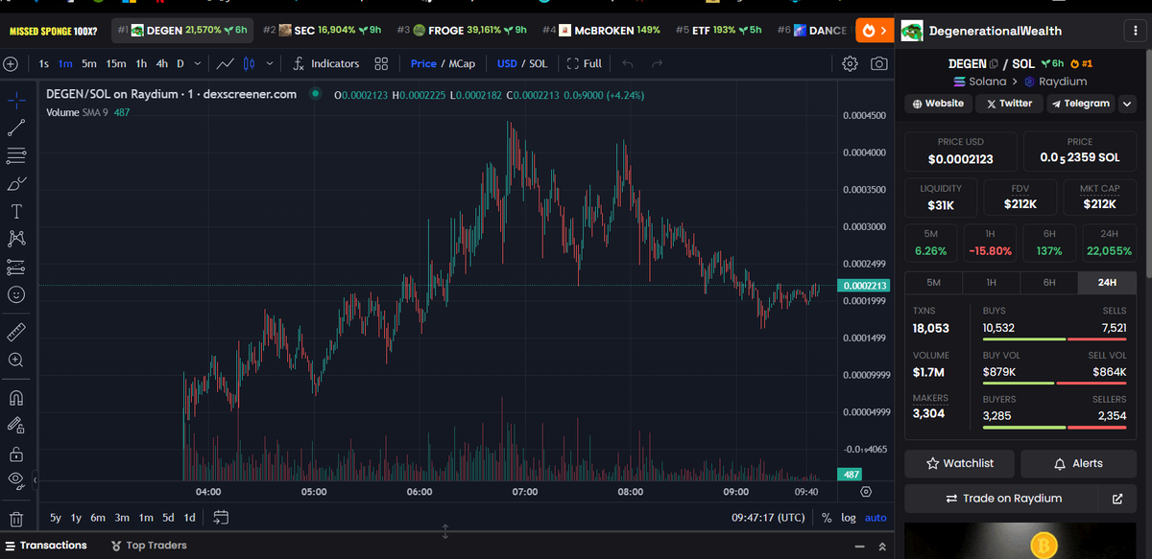This screenshot has width=1152, height=559.
Task: Open the token Website link
Action: click(937, 104)
